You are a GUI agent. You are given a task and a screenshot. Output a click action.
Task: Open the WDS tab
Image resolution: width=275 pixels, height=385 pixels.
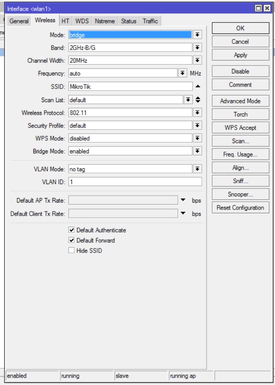(82, 21)
